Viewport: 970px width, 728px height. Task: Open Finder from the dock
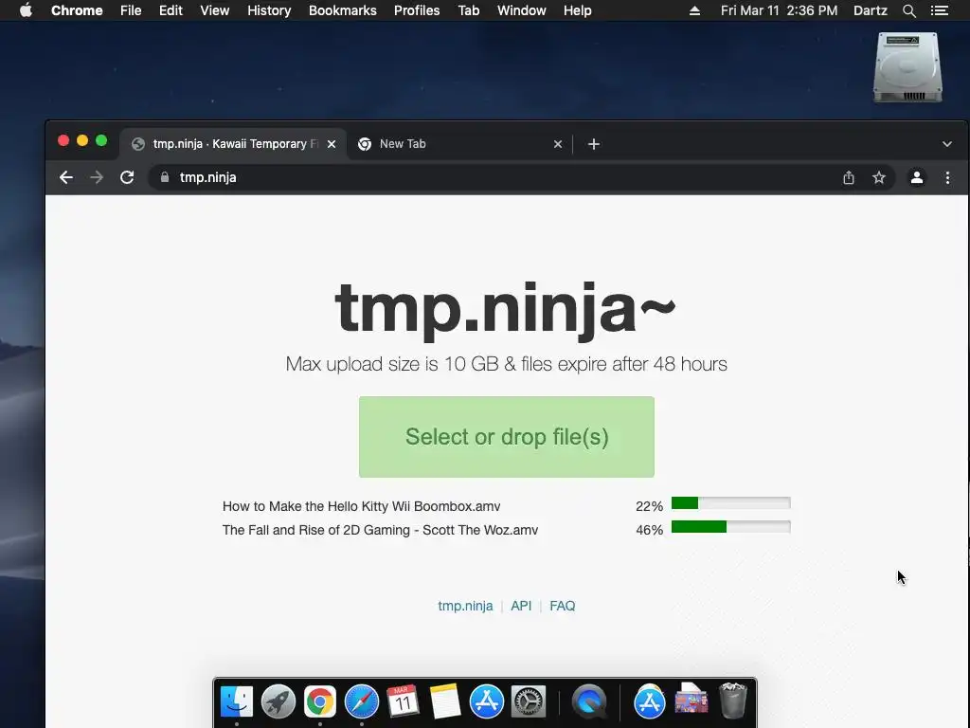pyautogui.click(x=237, y=701)
